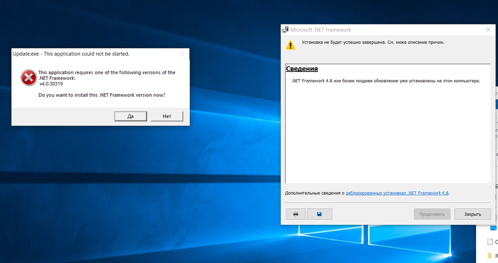
Task: Click 'Do you want to install this .NET Framework version now?'
Action: [102, 95]
